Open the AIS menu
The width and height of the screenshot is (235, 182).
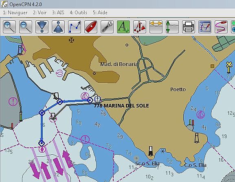tap(58, 13)
